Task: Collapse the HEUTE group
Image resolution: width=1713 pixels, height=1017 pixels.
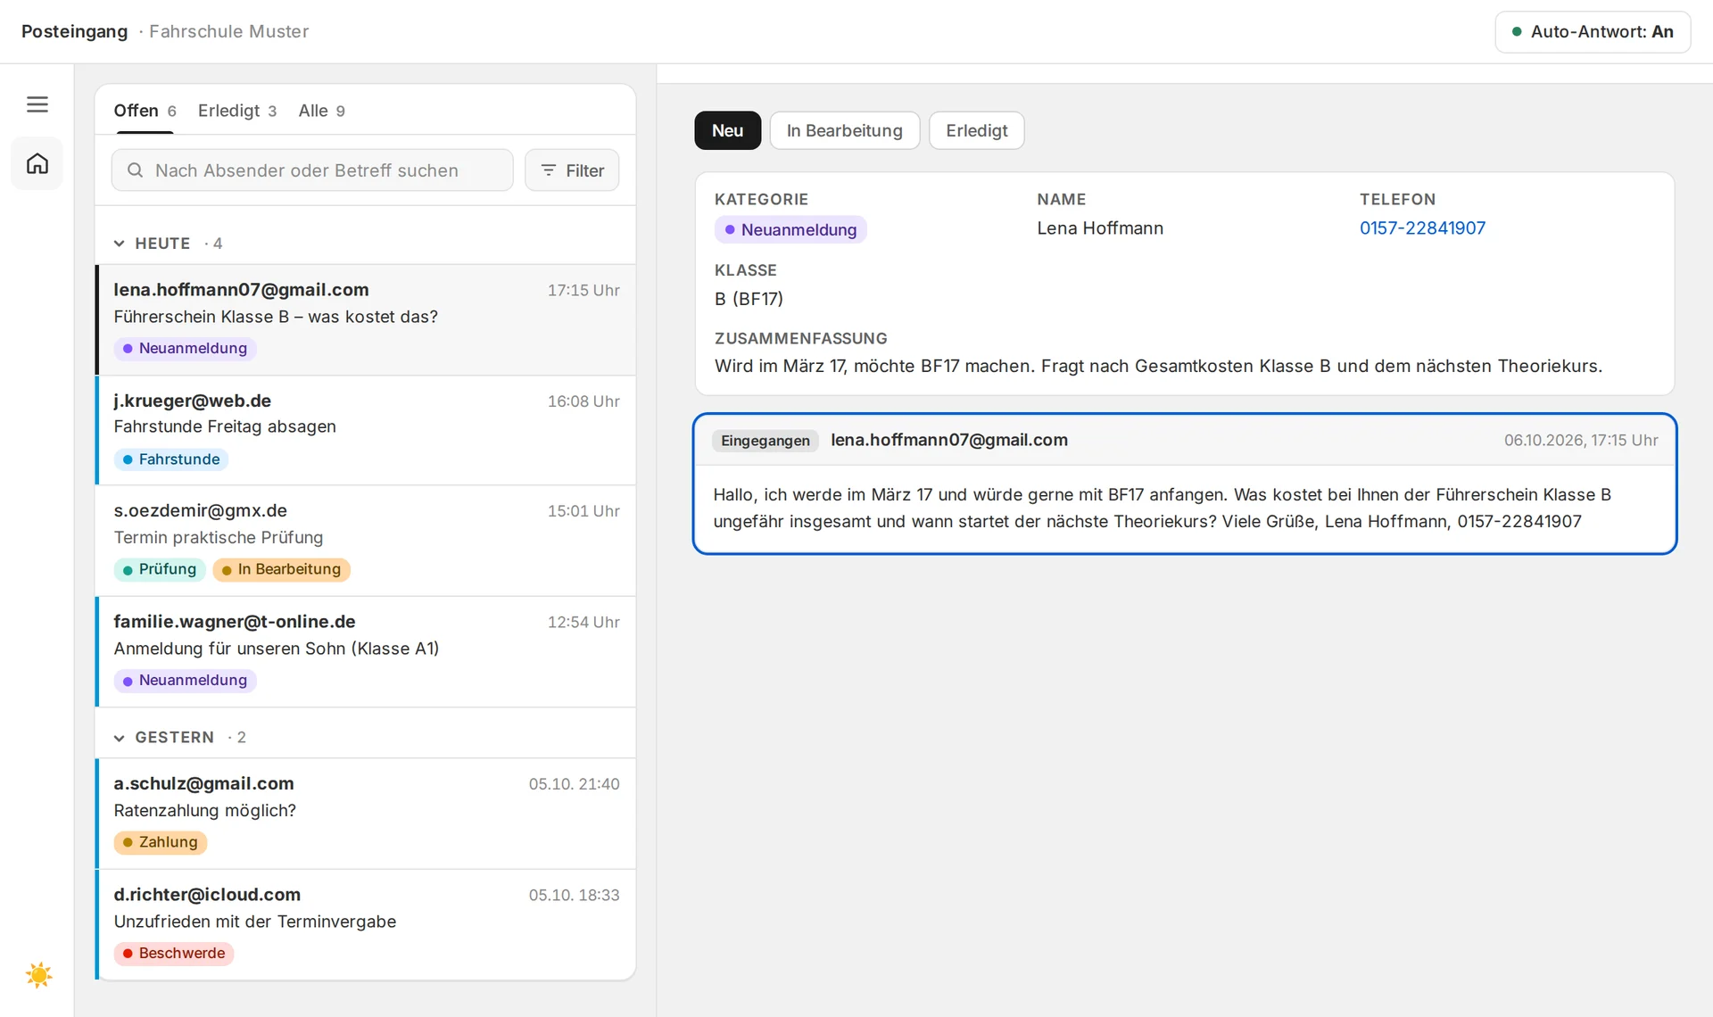Action: 120,244
